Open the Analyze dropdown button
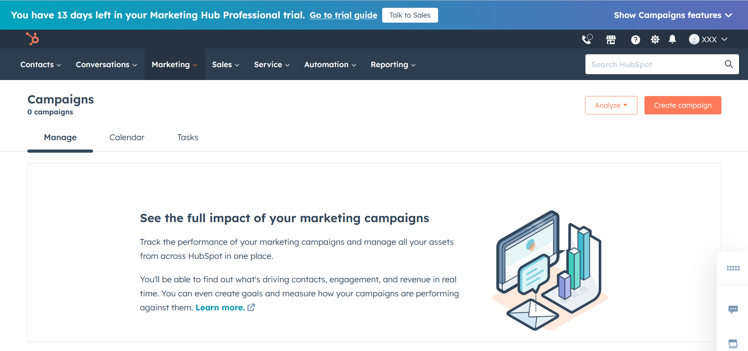The width and height of the screenshot is (748, 351). point(611,105)
